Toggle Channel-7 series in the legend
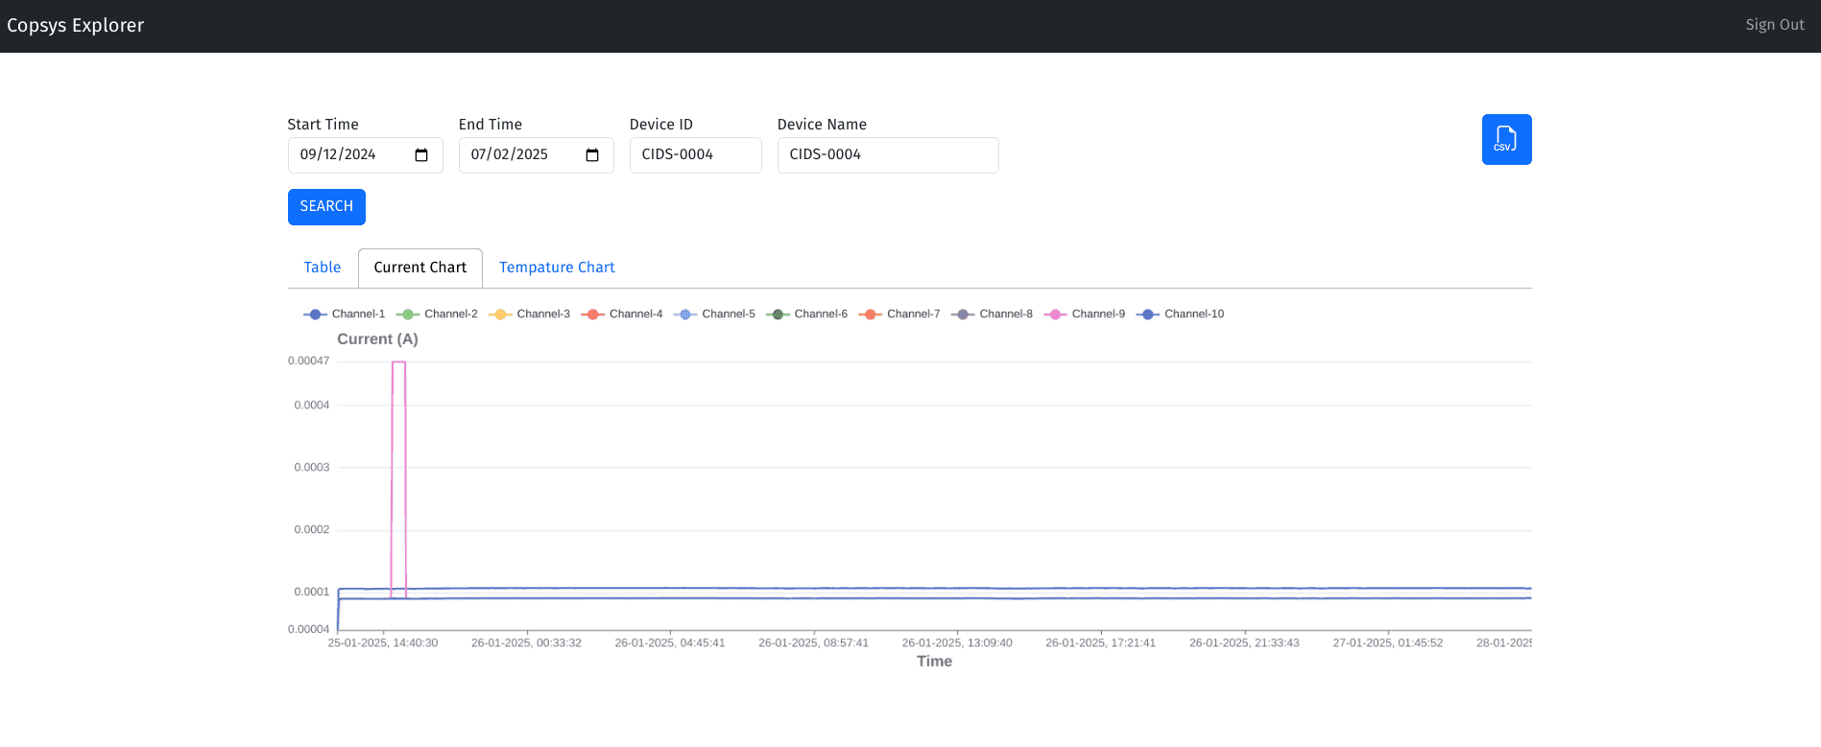The height and width of the screenshot is (747, 1821). 899,315
